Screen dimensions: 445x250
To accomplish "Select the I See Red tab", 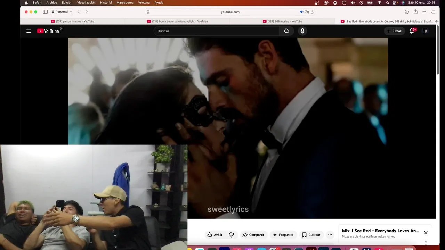I will tap(387, 21).
